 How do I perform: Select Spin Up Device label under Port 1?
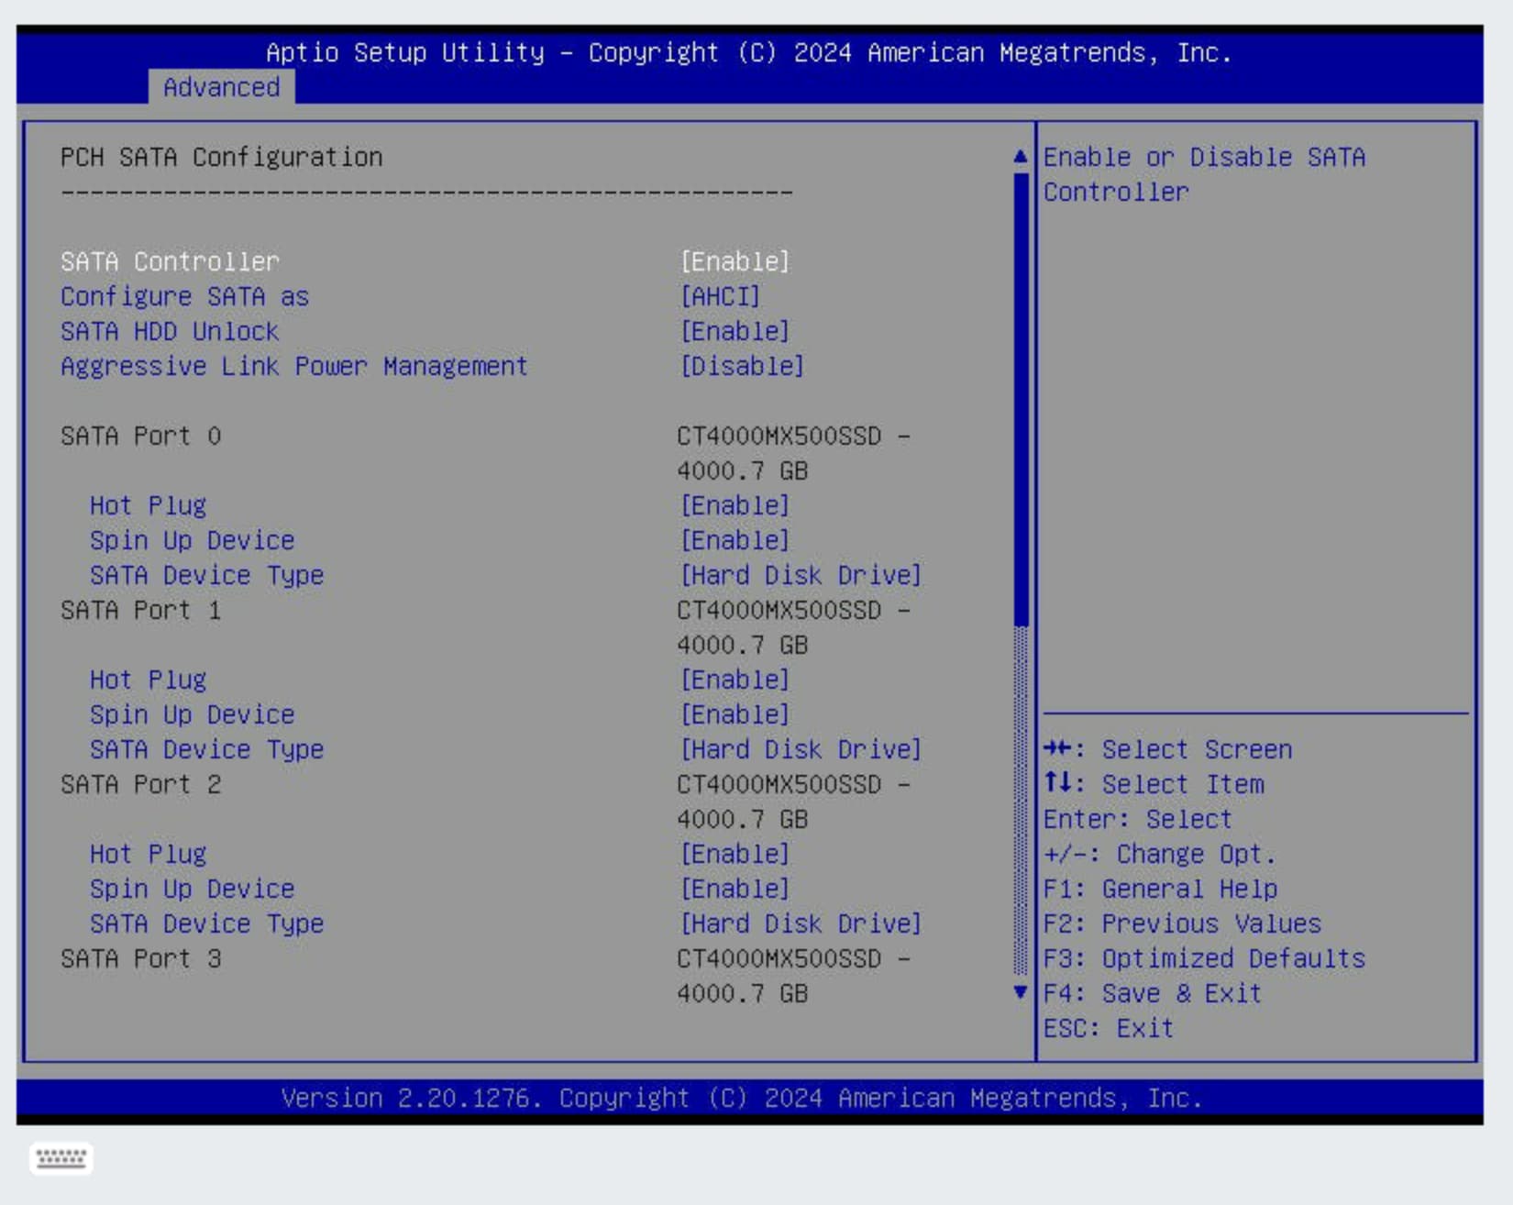pos(192,714)
